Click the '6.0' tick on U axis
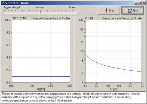 click(119, 86)
